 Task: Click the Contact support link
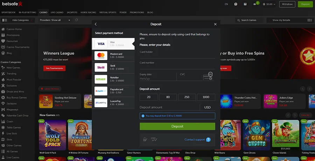(x=195, y=140)
